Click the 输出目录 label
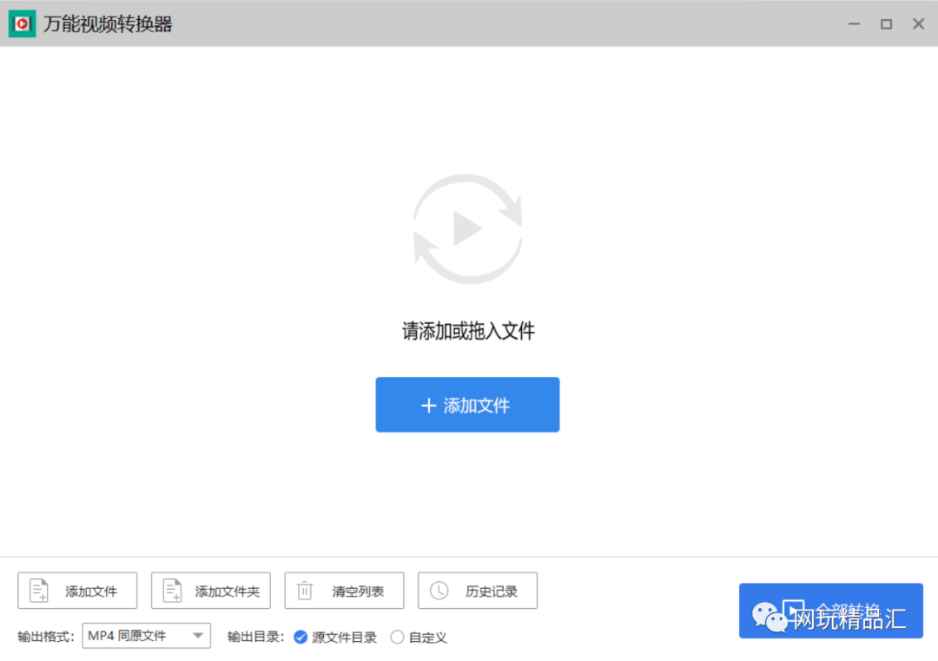 pyautogui.click(x=255, y=637)
